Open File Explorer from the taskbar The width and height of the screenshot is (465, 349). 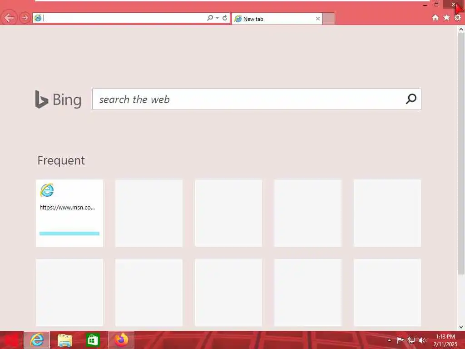click(64, 340)
